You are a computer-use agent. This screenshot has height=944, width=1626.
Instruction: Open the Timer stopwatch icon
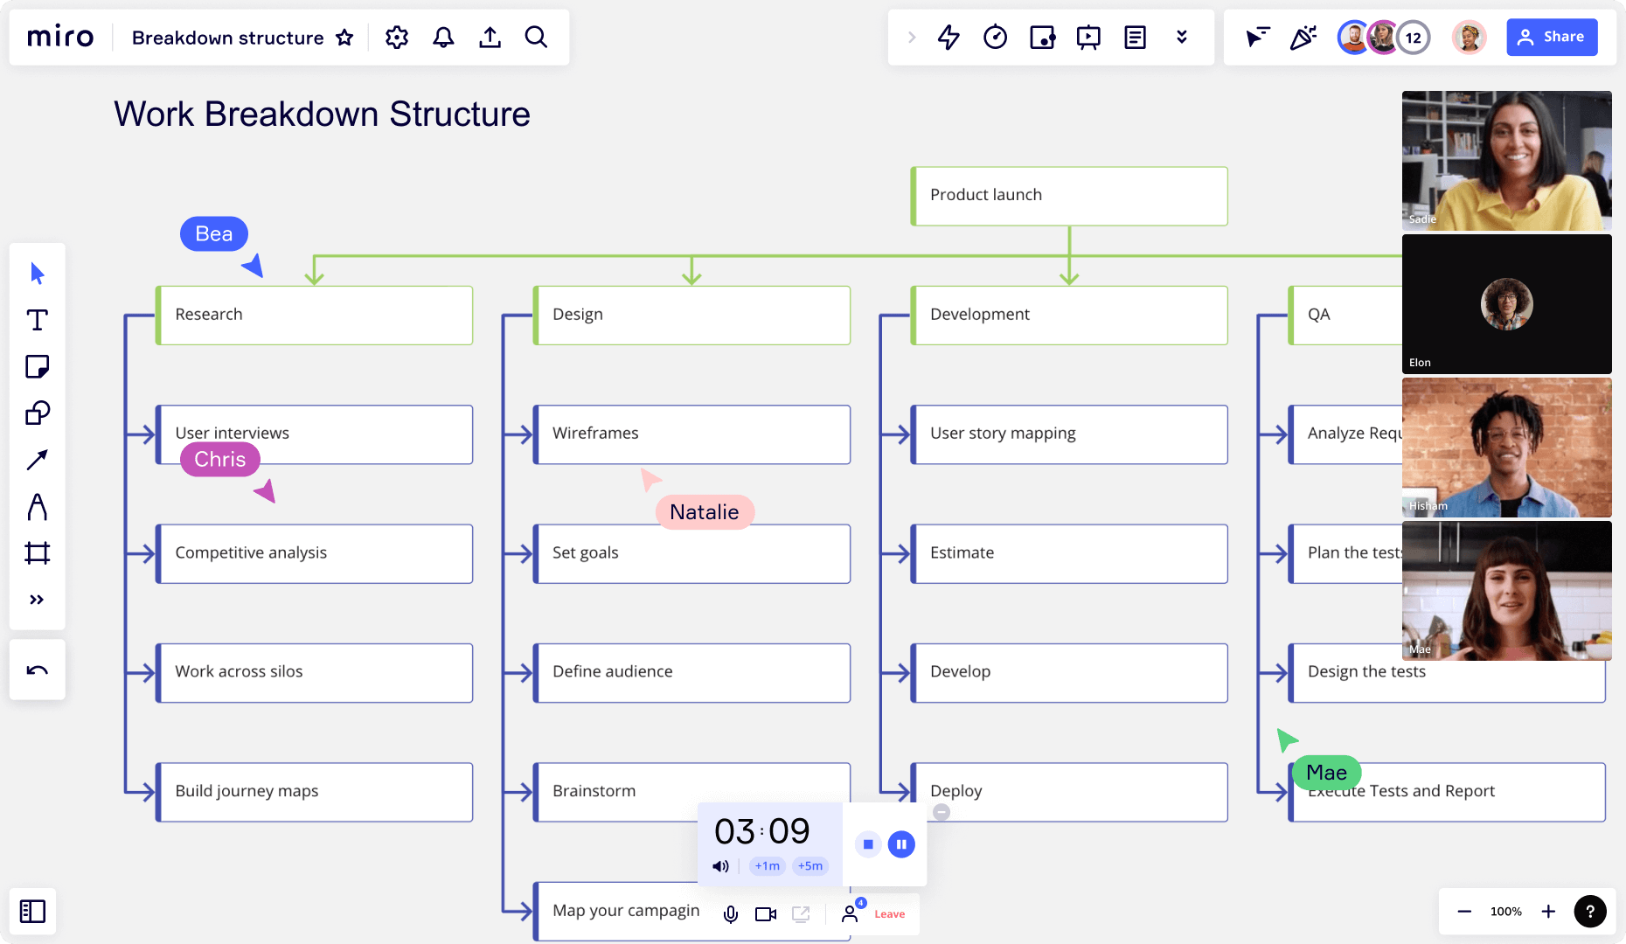[995, 37]
